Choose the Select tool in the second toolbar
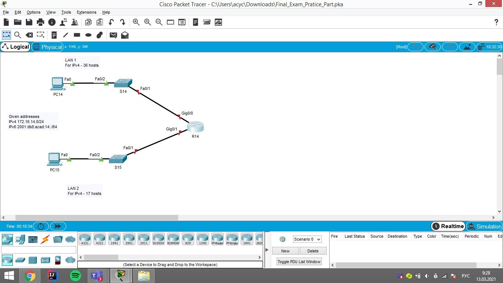 pos(7,35)
